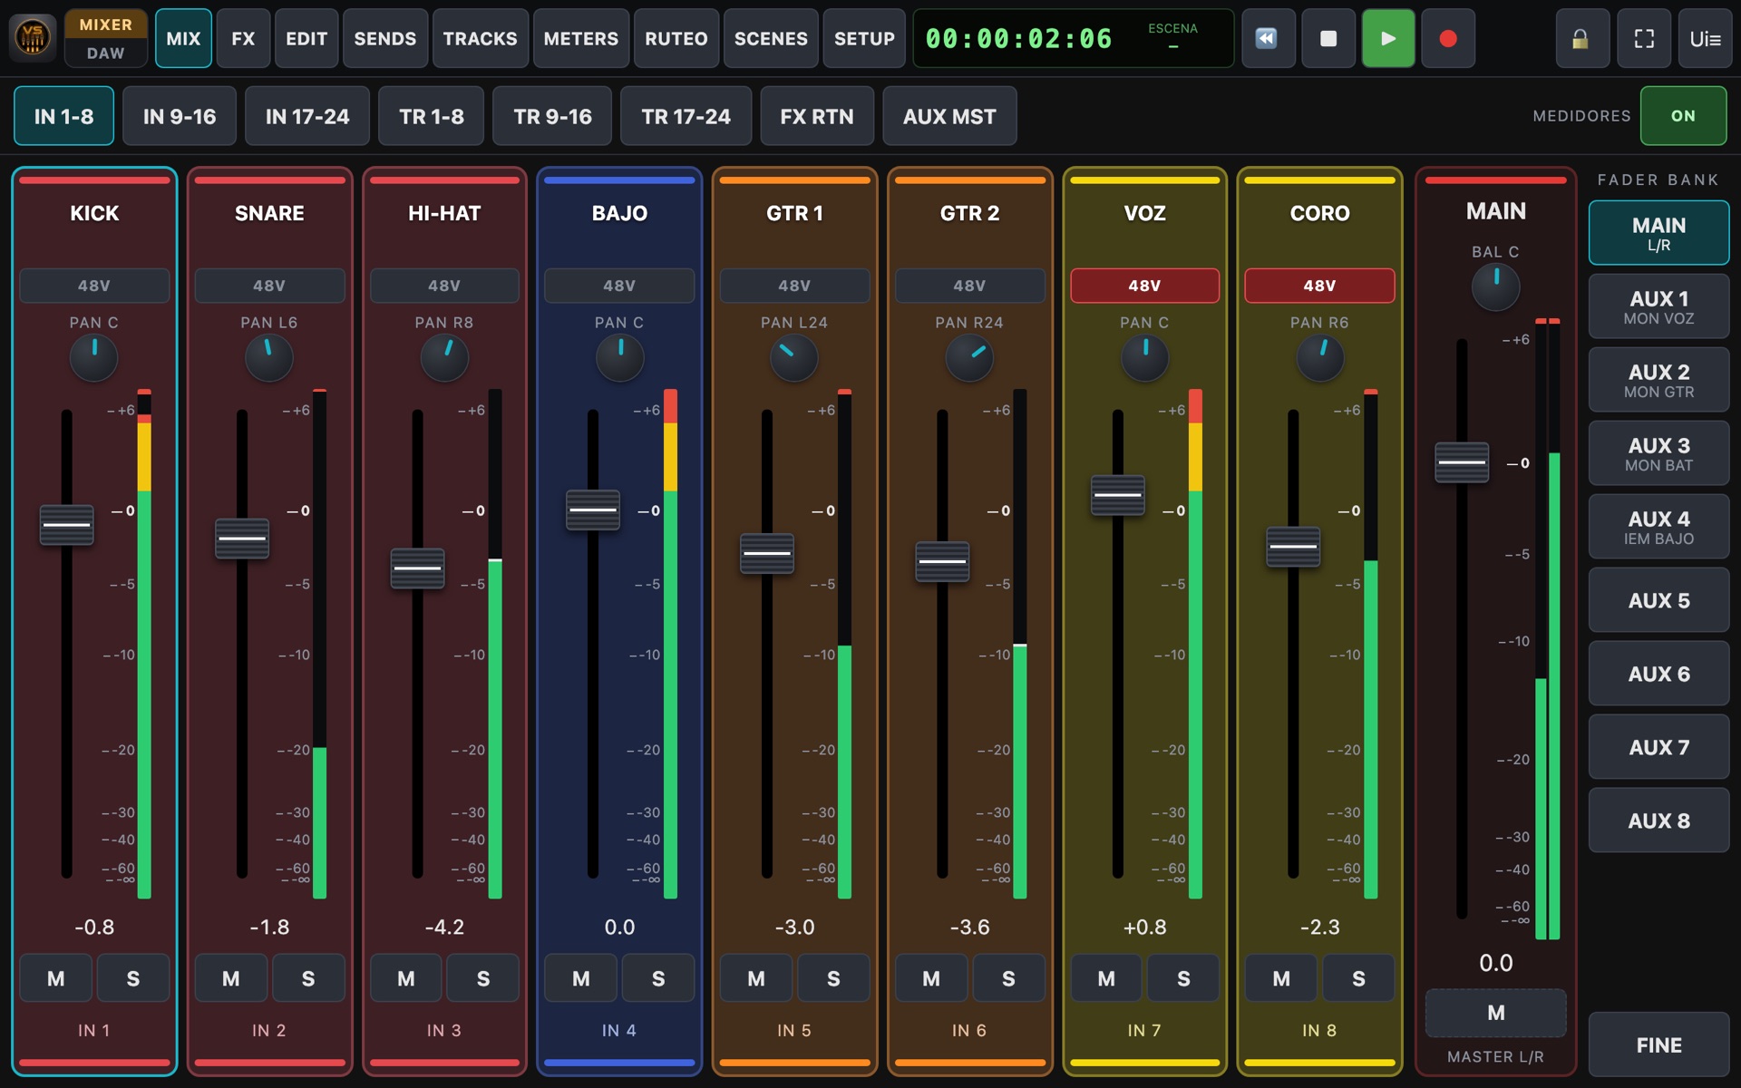Click the timecode display 00:00:02:06
Image resolution: width=1741 pixels, height=1088 pixels.
(x=1018, y=39)
